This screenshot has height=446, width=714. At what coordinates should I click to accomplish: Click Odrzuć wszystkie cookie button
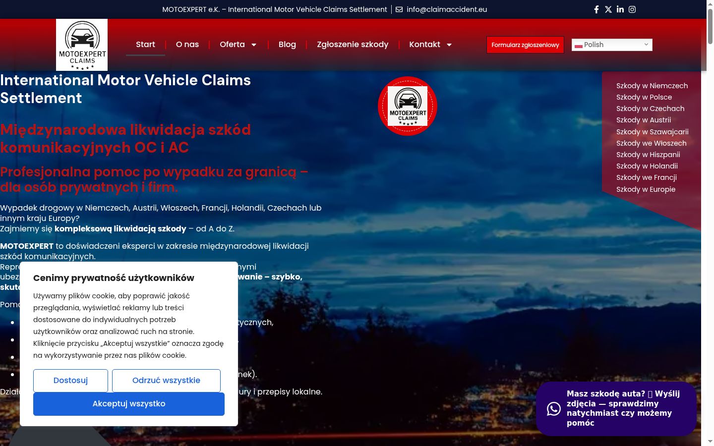[x=166, y=381]
